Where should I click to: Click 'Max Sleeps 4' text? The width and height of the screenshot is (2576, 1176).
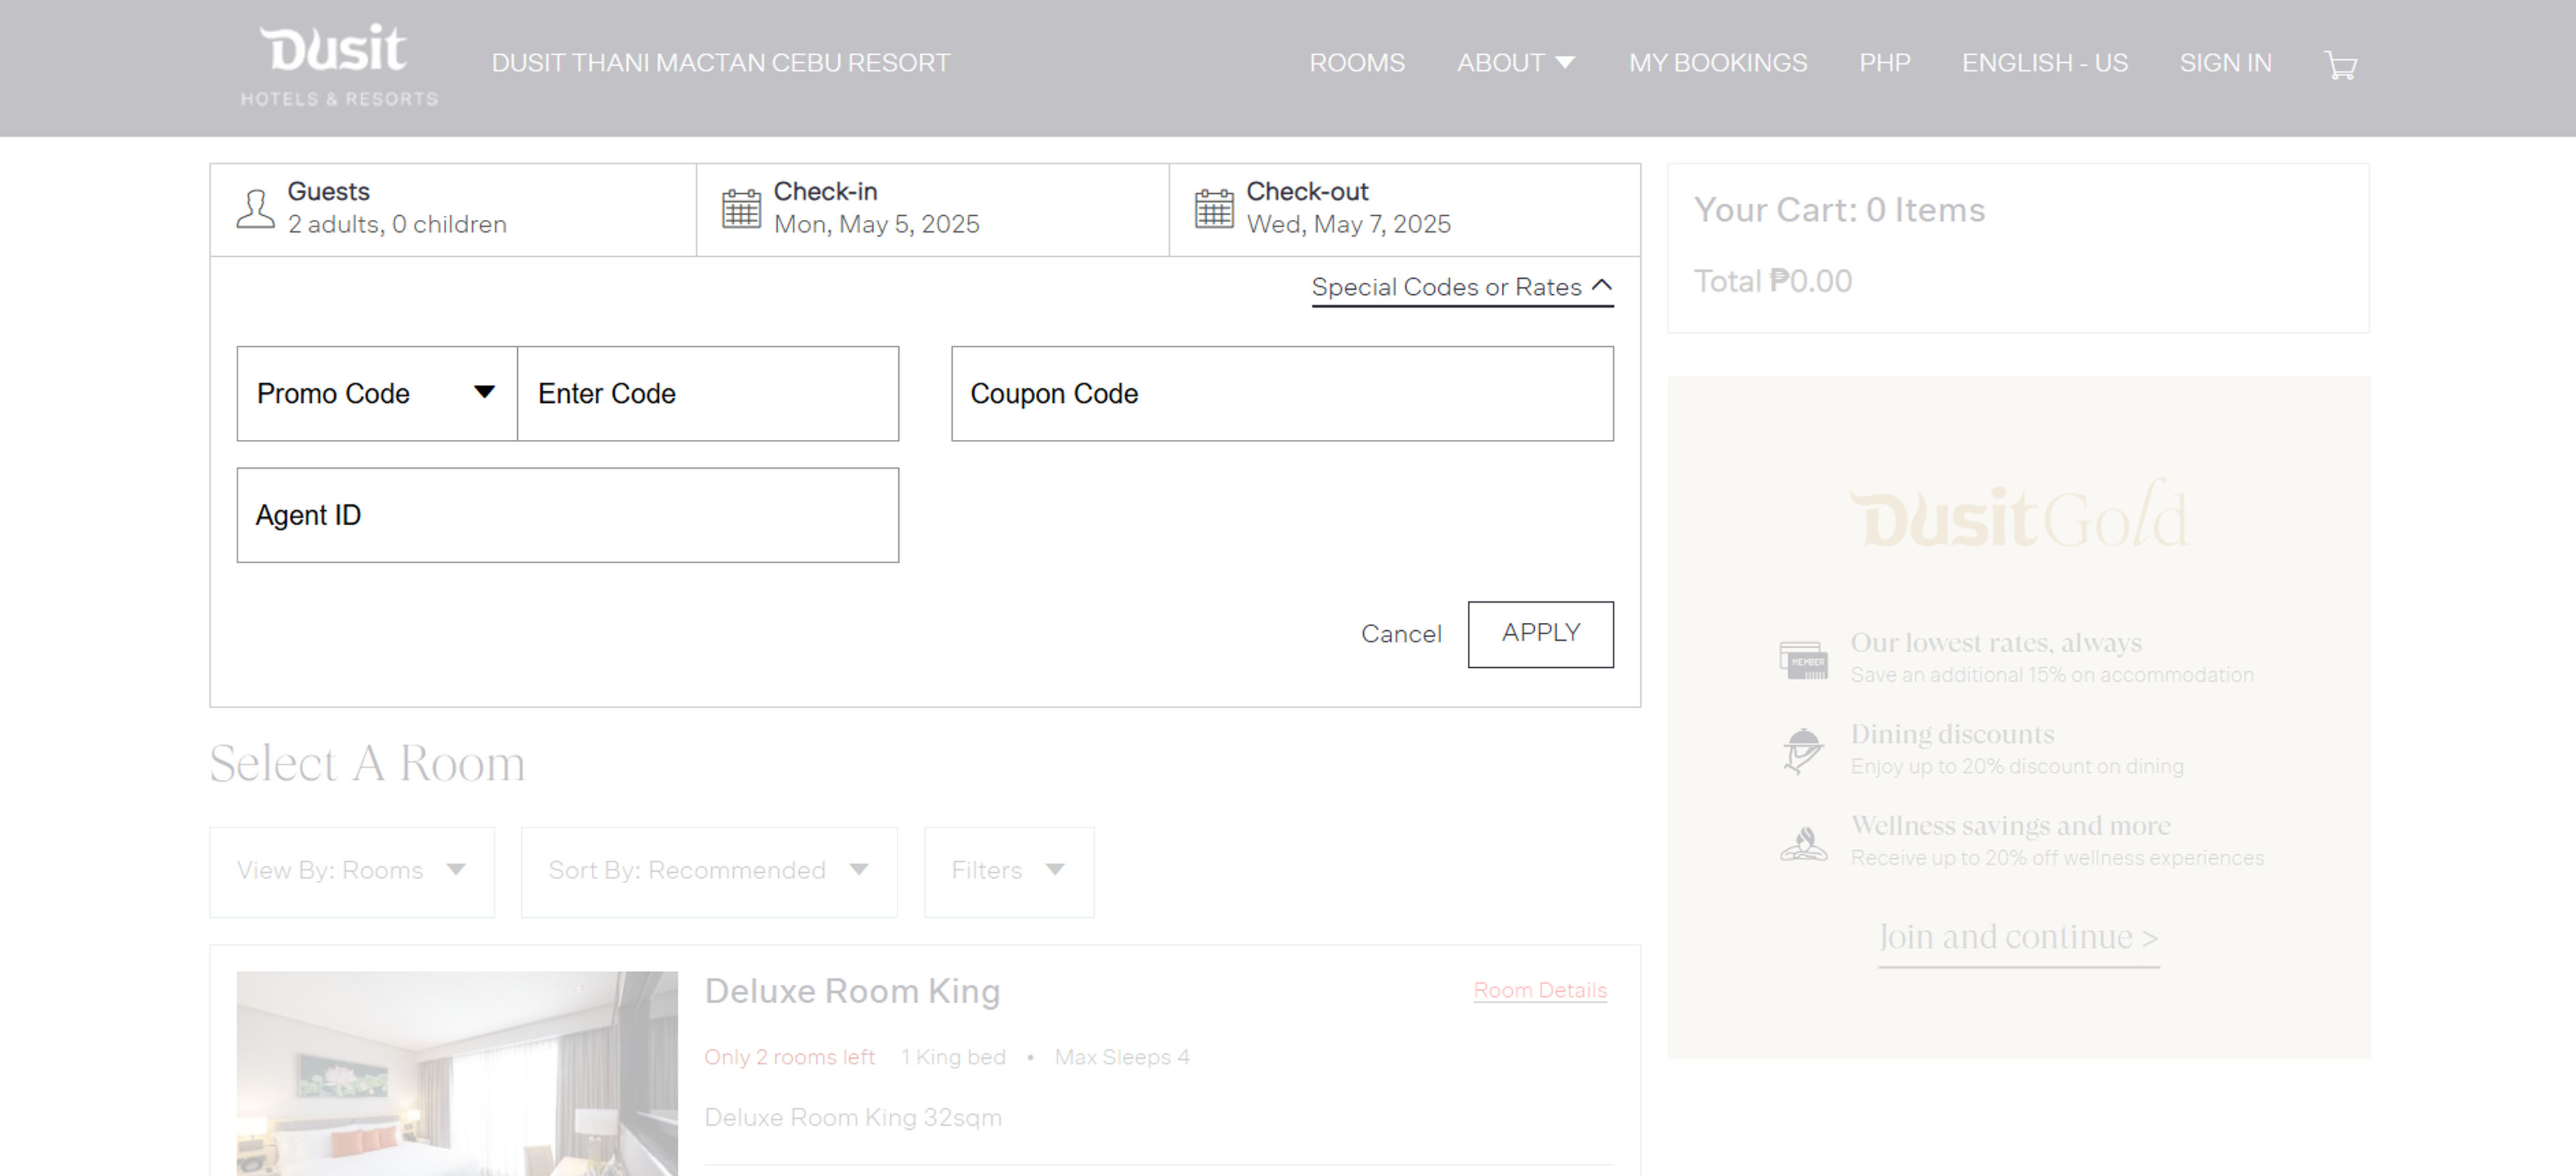[1121, 1057]
